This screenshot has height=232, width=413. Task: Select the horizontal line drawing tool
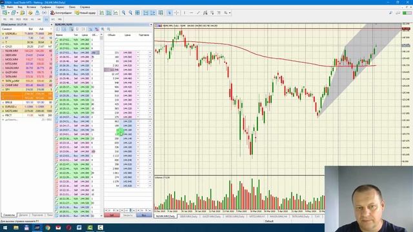tap(191, 13)
